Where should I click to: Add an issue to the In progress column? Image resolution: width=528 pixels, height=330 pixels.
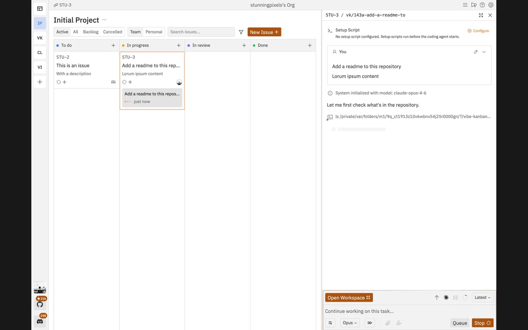(x=179, y=45)
